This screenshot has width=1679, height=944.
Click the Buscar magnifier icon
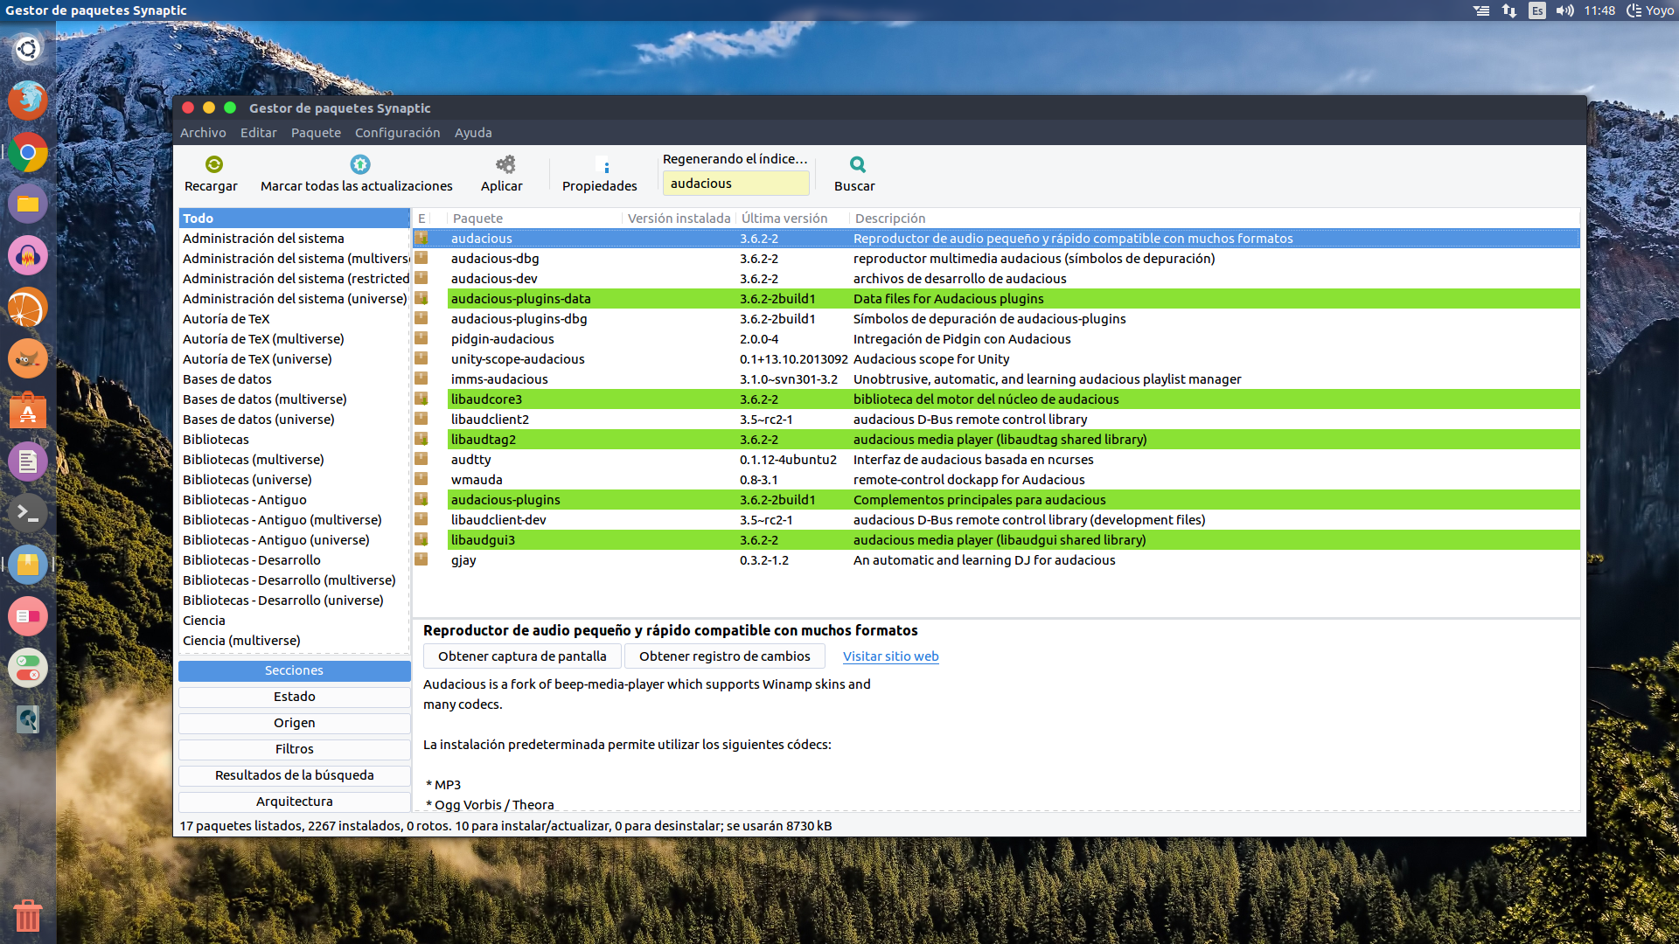(x=857, y=164)
